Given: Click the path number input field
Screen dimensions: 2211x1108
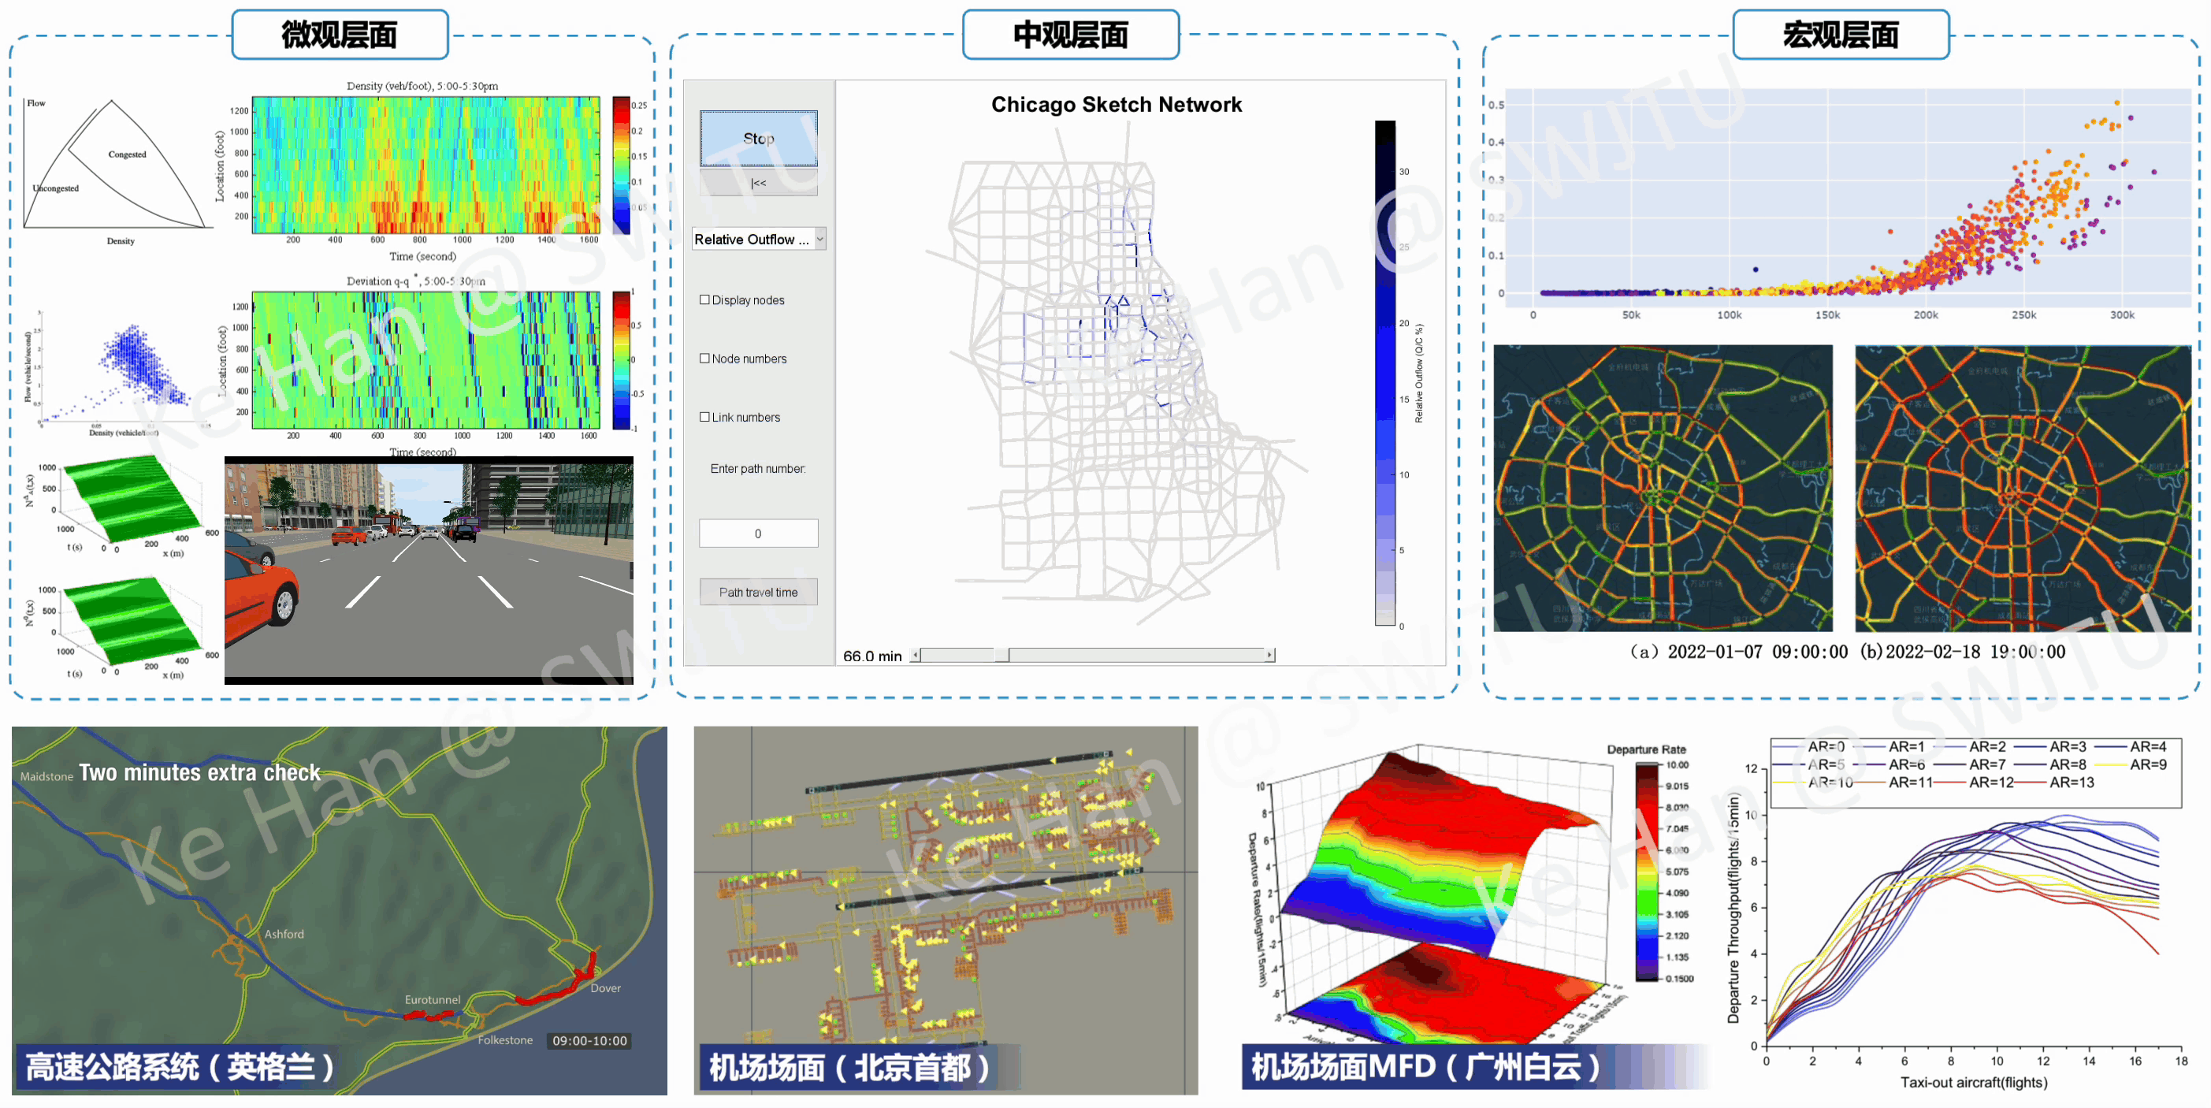Looking at the screenshot, I should click(x=758, y=533).
